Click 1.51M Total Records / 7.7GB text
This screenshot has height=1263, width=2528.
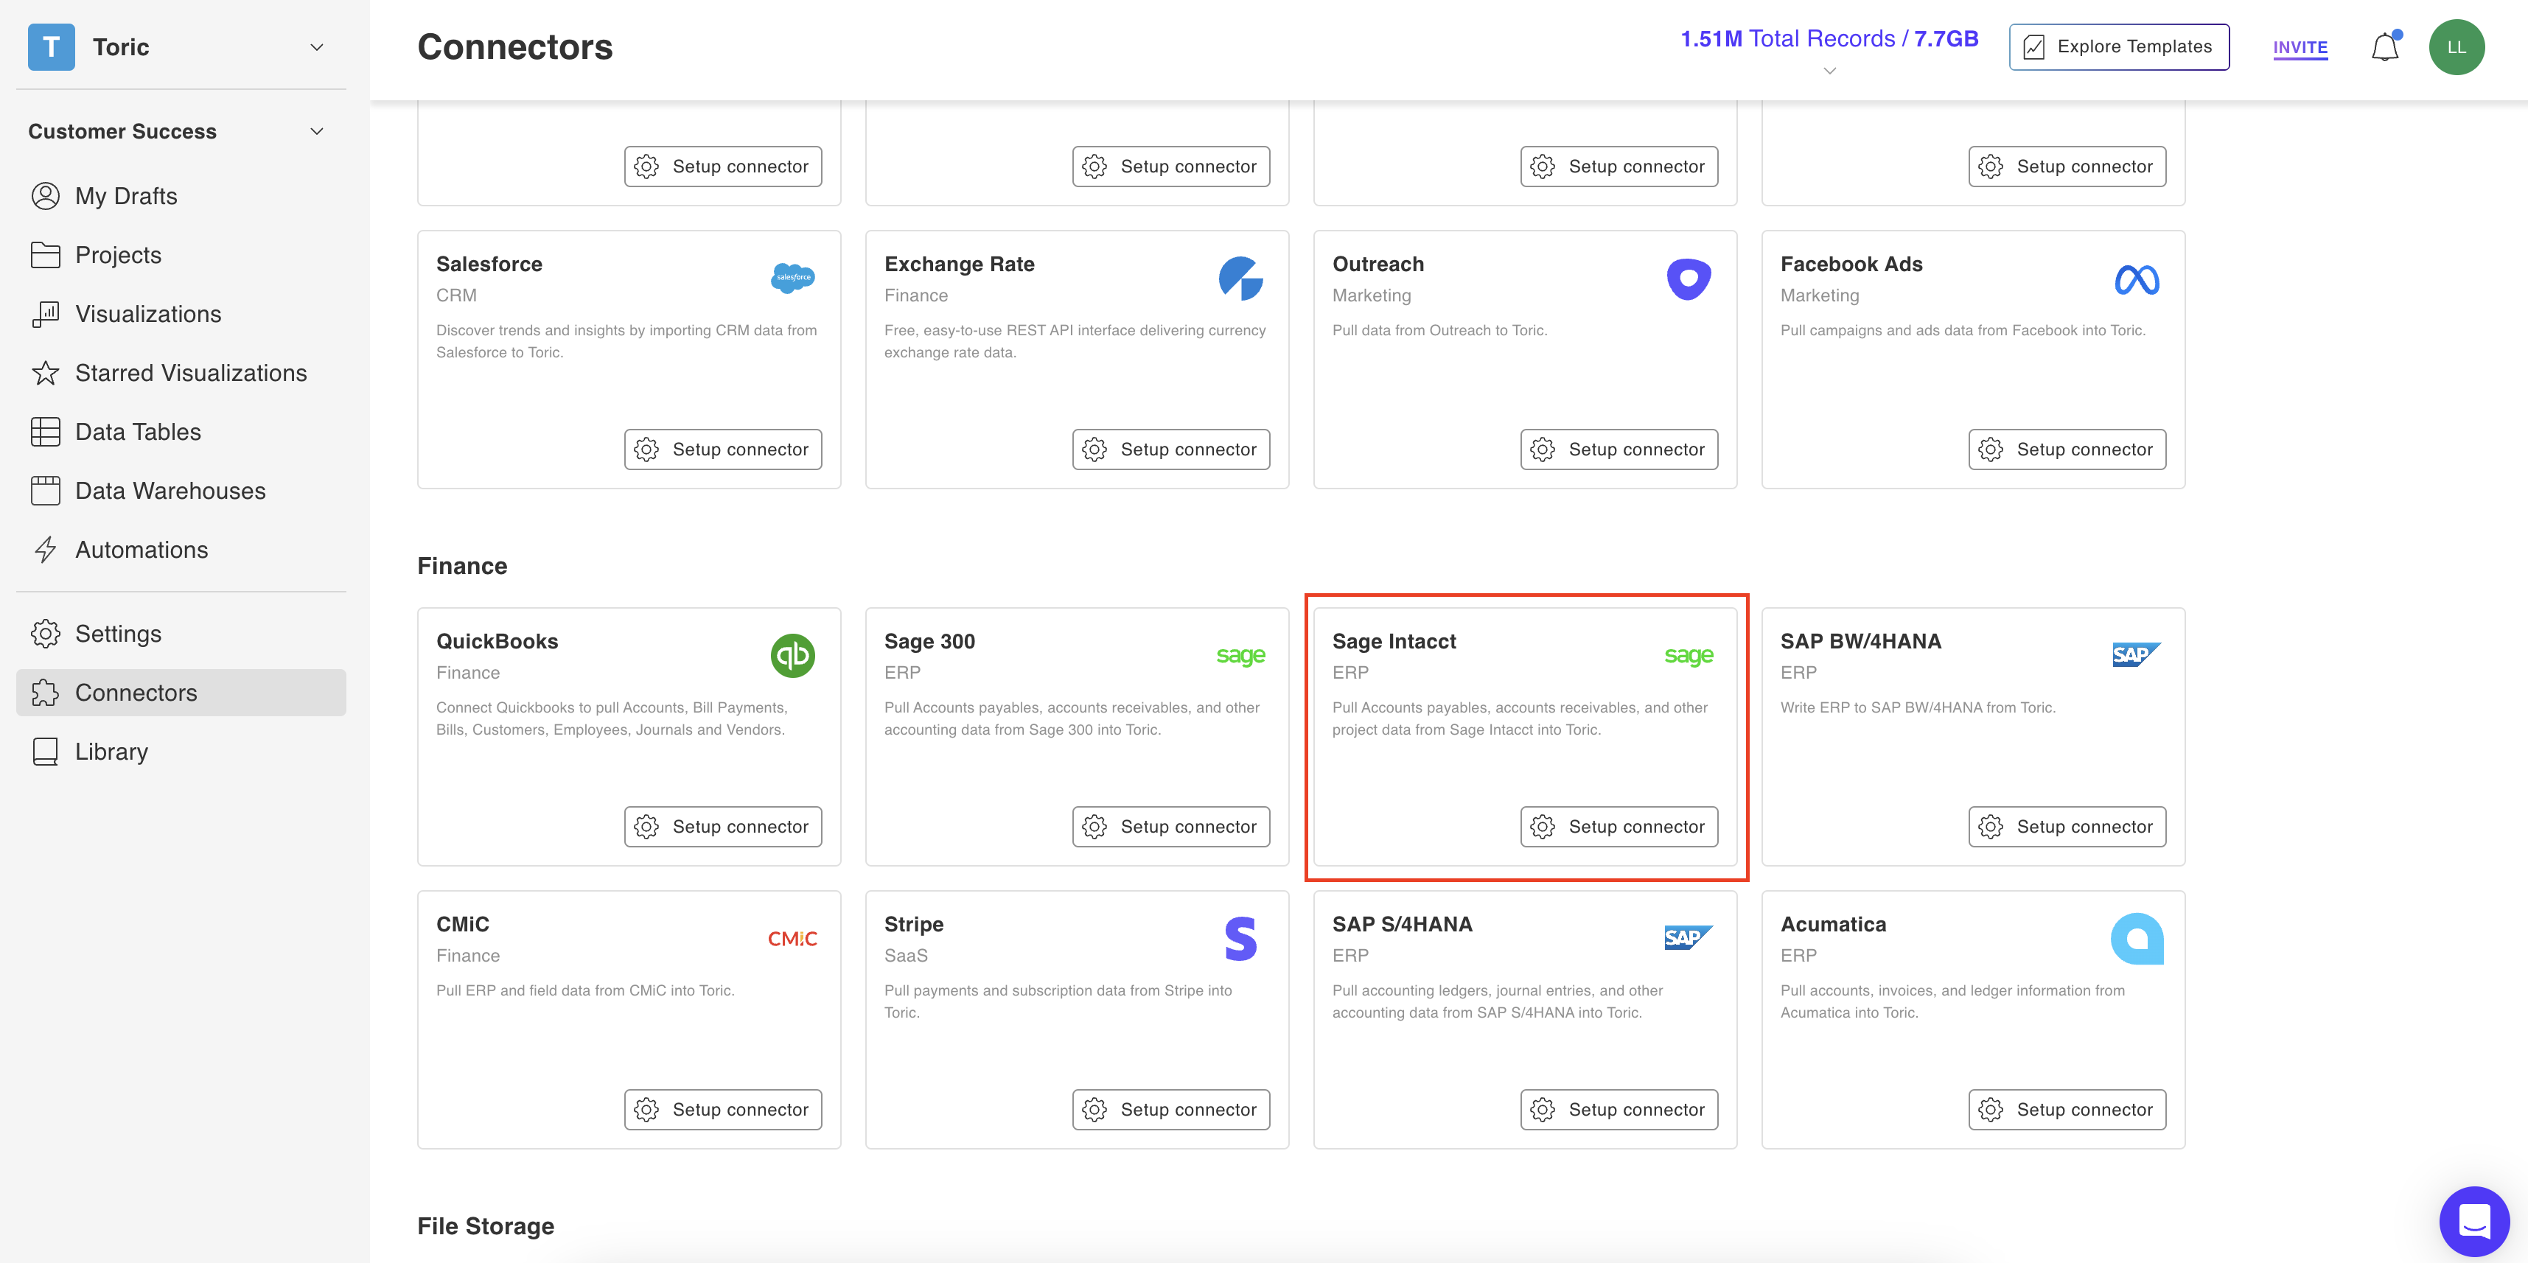(1829, 39)
